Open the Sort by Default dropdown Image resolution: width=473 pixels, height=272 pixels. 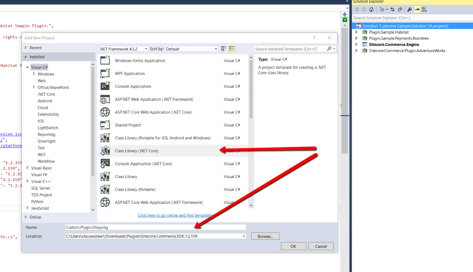click(x=216, y=49)
